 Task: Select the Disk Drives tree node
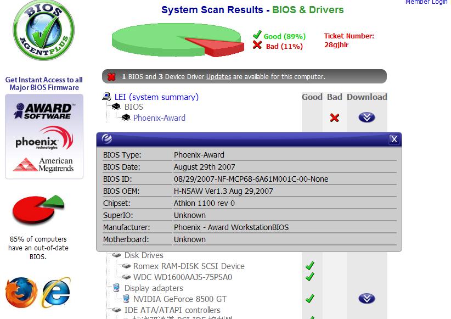144,255
